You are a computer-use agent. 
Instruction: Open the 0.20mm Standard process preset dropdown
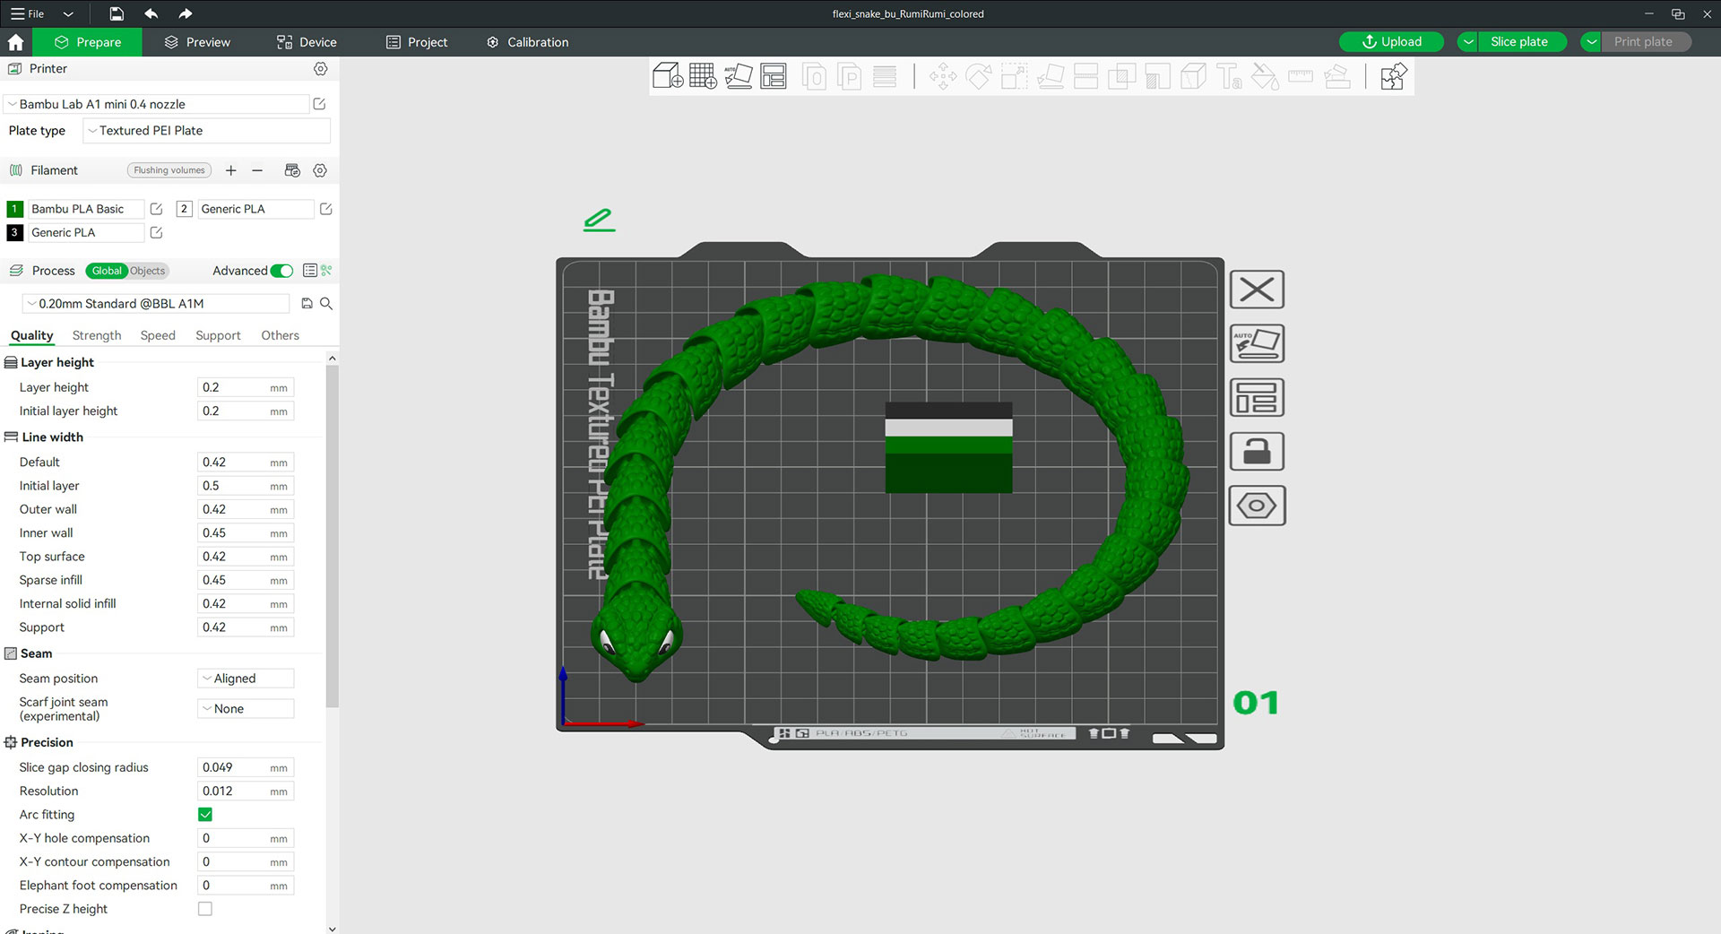(x=156, y=304)
